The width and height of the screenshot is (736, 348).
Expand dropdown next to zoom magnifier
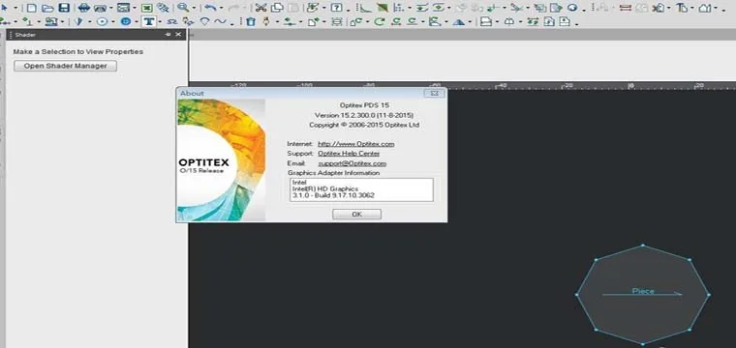click(x=194, y=8)
